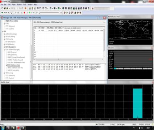Viewport: 154px width, 130px height.
Task: Collapse the RXM (Receiver Manager) node
Action: tap(4, 50)
